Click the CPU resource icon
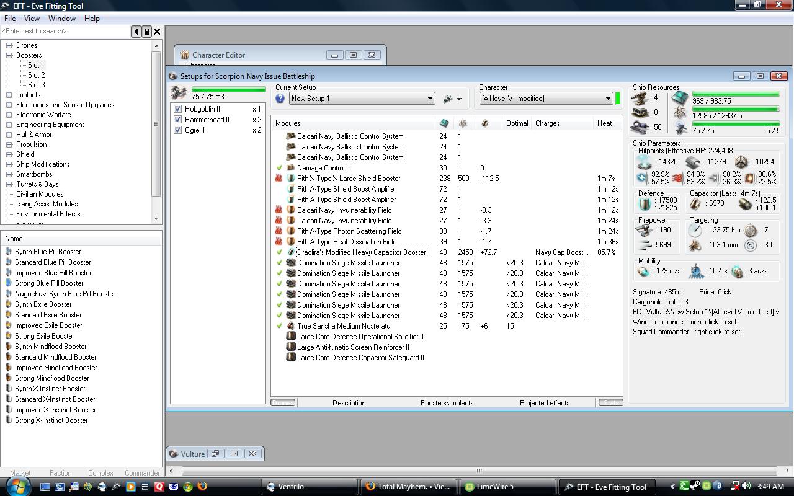 pyautogui.click(x=680, y=98)
